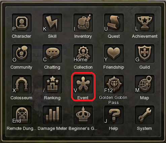This screenshot has height=143, width=166.
Task: Open the Ranking podium icon
Action: (53, 84)
